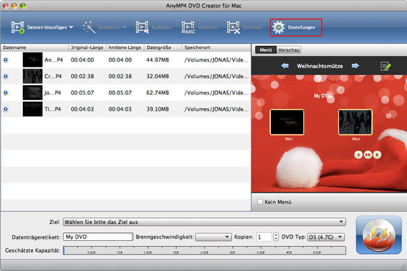Image resolution: width=407 pixels, height=271 pixels.
Task: Sort by Dateigröße column header
Action: [x=163, y=48]
